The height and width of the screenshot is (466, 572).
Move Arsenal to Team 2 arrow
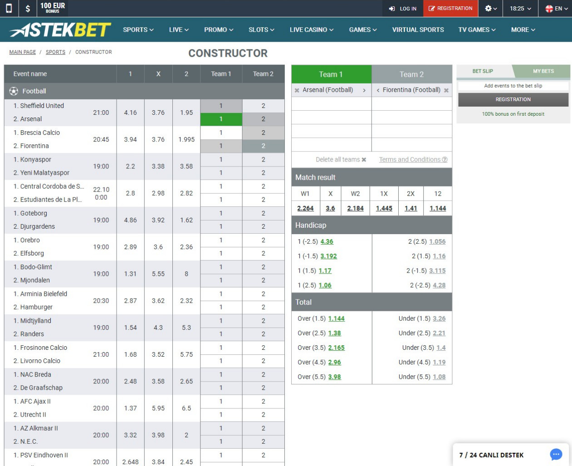(x=364, y=90)
